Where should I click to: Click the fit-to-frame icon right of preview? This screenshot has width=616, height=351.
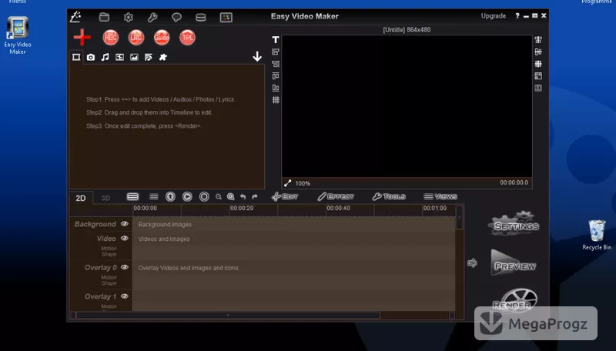tap(538, 75)
